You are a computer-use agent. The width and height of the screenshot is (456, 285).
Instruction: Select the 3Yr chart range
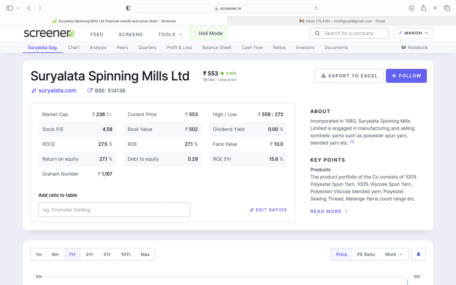click(89, 254)
